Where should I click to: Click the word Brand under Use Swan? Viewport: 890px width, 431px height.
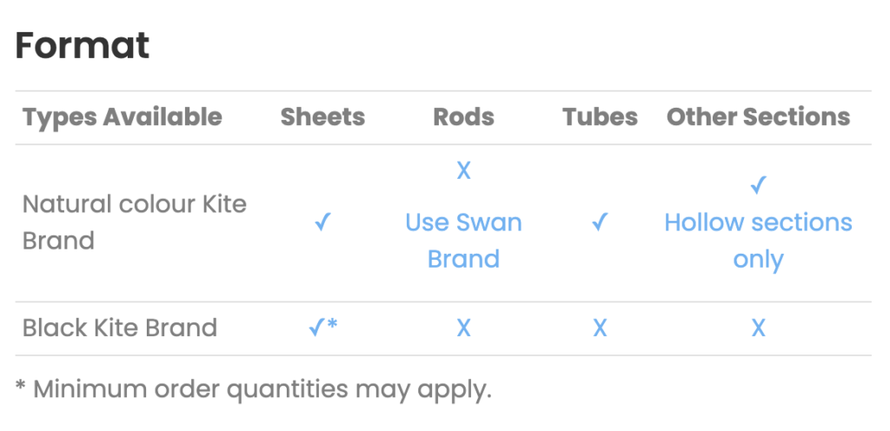(x=464, y=259)
